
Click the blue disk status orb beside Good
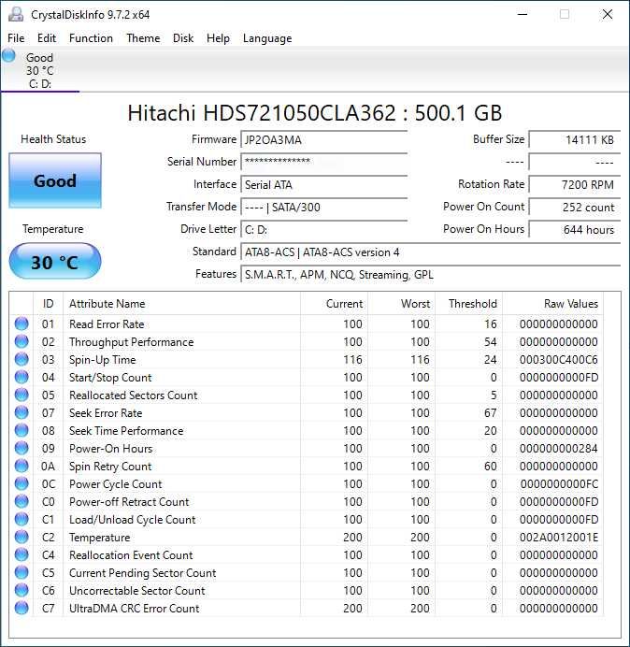tap(8, 55)
